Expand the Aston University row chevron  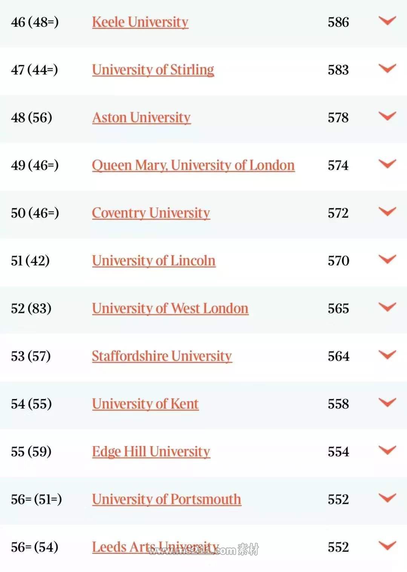pos(387,116)
